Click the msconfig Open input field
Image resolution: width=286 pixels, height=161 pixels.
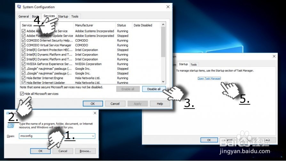[57, 136]
